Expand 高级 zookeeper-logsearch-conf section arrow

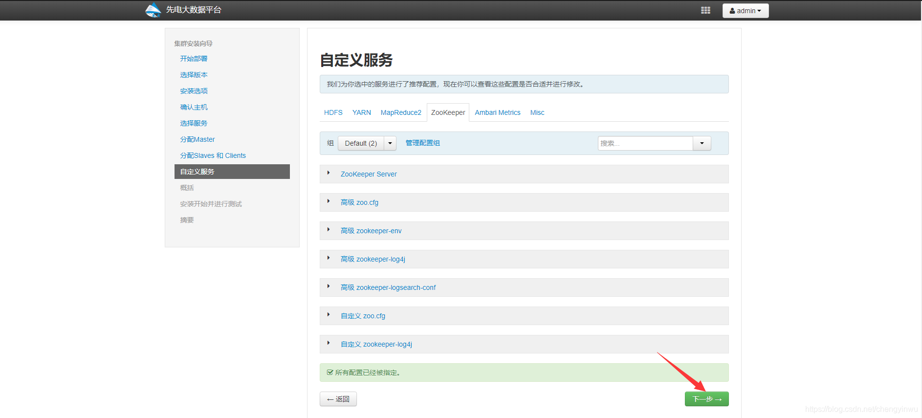point(329,286)
